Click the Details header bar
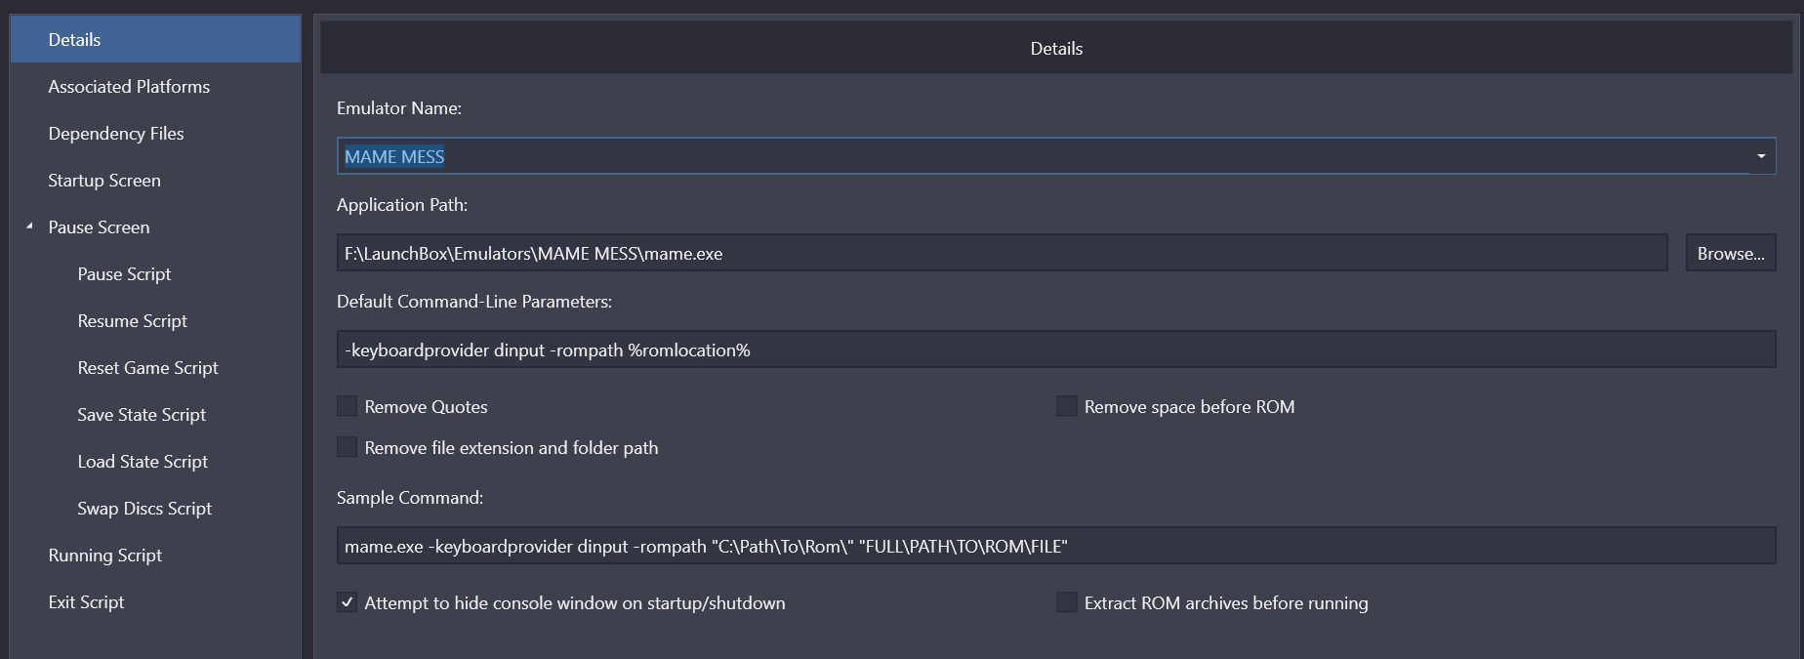Viewport: 1804px width, 659px height. click(x=1056, y=48)
